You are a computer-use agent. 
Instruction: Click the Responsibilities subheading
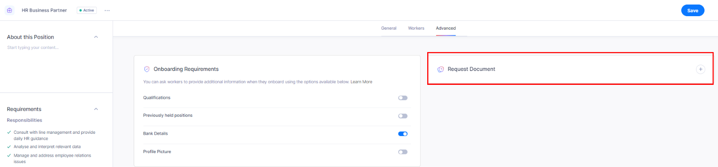[25, 120]
